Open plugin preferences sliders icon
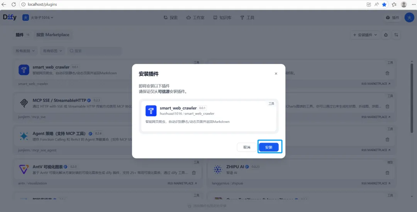Viewport: 417px width, 212px height. coord(396,35)
